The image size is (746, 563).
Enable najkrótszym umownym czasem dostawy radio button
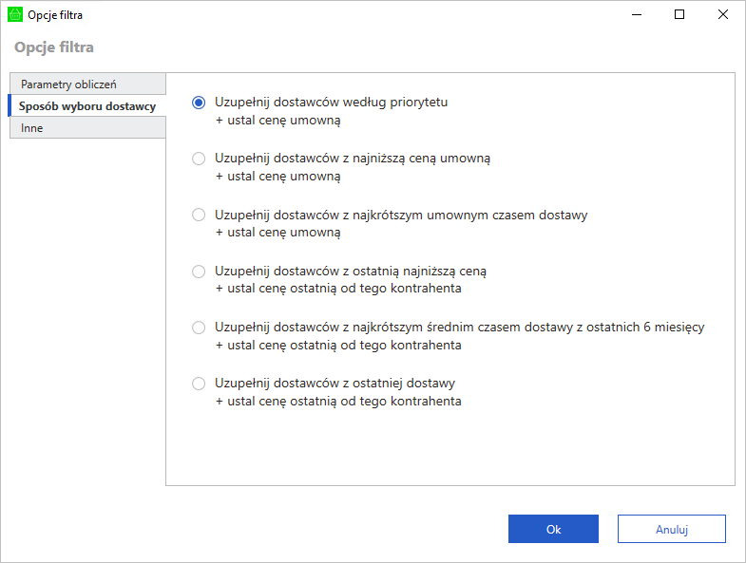[x=199, y=216]
